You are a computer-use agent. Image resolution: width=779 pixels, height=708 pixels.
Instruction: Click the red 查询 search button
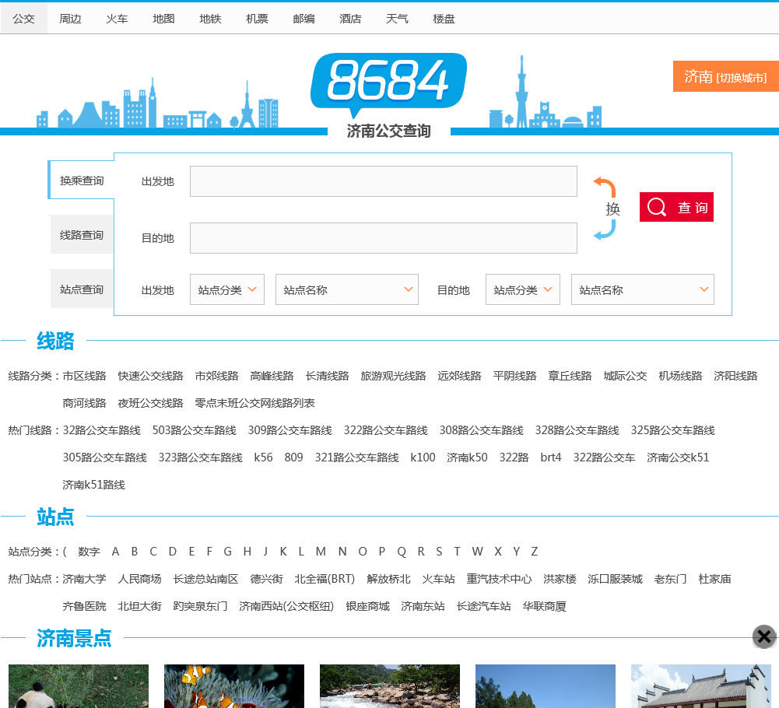point(676,207)
